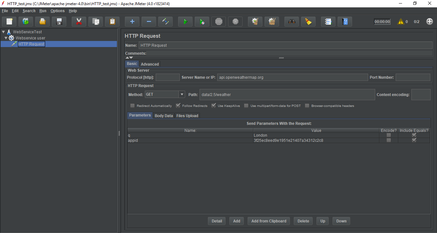Click the Clear All broom icon
The width and height of the screenshot is (437, 233).
[272, 22]
